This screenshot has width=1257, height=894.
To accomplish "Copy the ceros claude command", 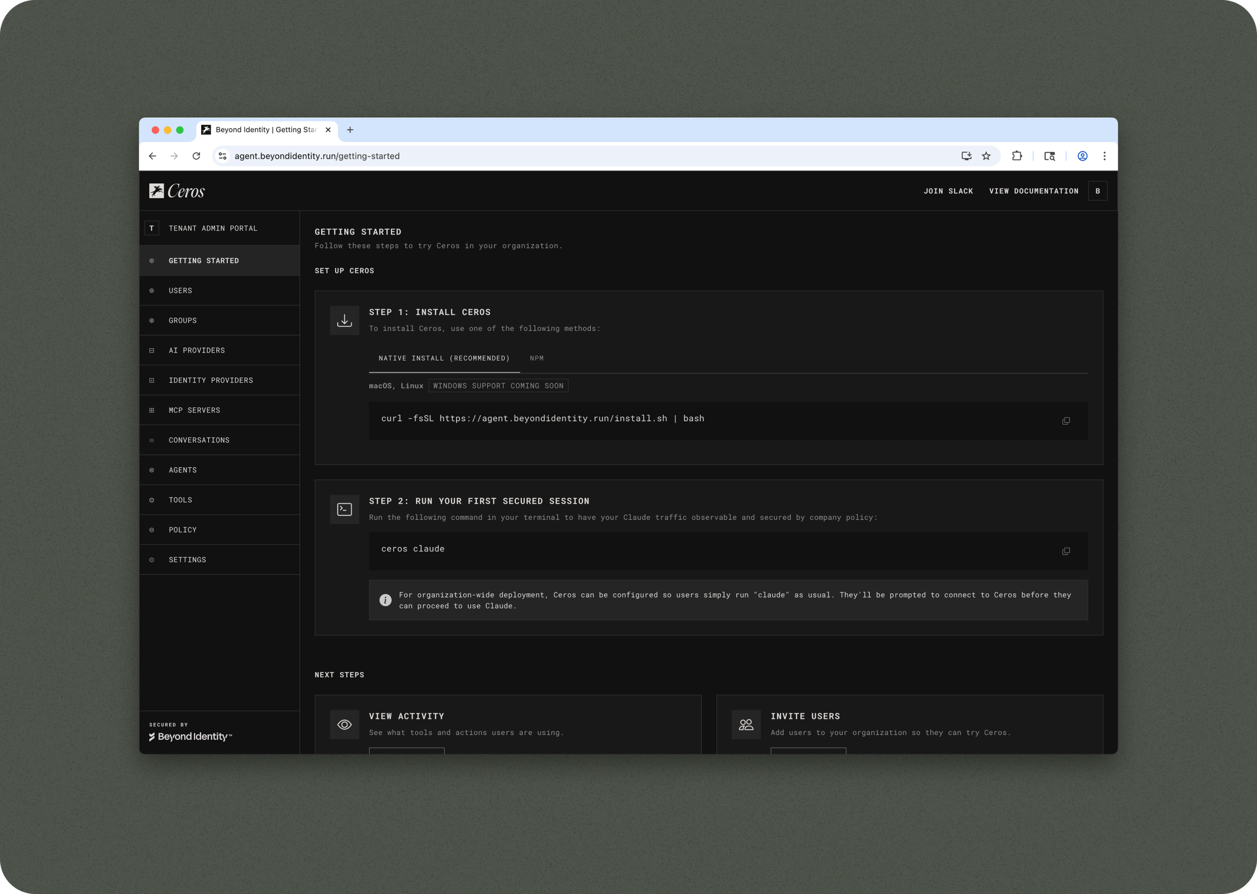I will pos(1065,551).
